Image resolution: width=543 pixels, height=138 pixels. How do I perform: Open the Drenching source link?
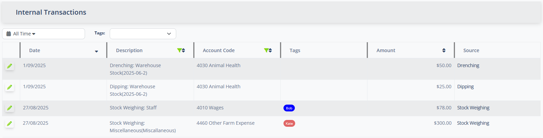coord(468,65)
